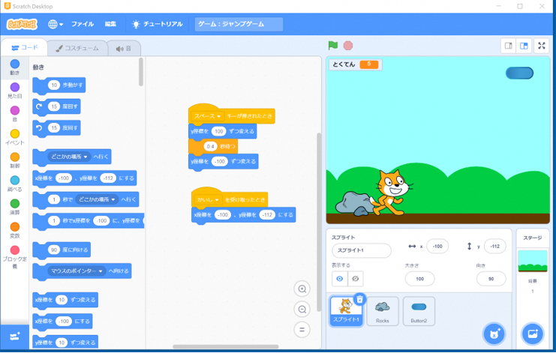Select the 調べる sensing category
The image size is (556, 353).
pyautogui.click(x=14, y=184)
